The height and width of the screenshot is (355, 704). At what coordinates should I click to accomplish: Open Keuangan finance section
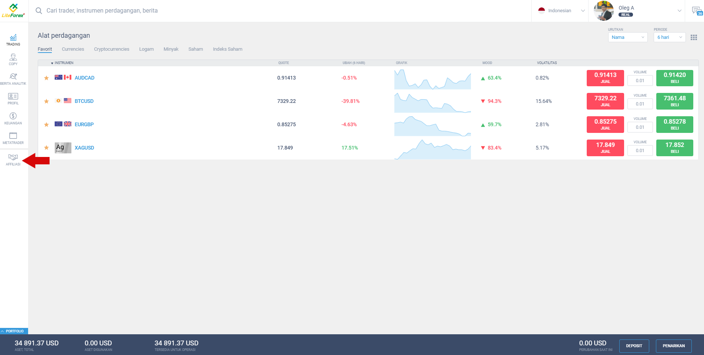pyautogui.click(x=13, y=118)
